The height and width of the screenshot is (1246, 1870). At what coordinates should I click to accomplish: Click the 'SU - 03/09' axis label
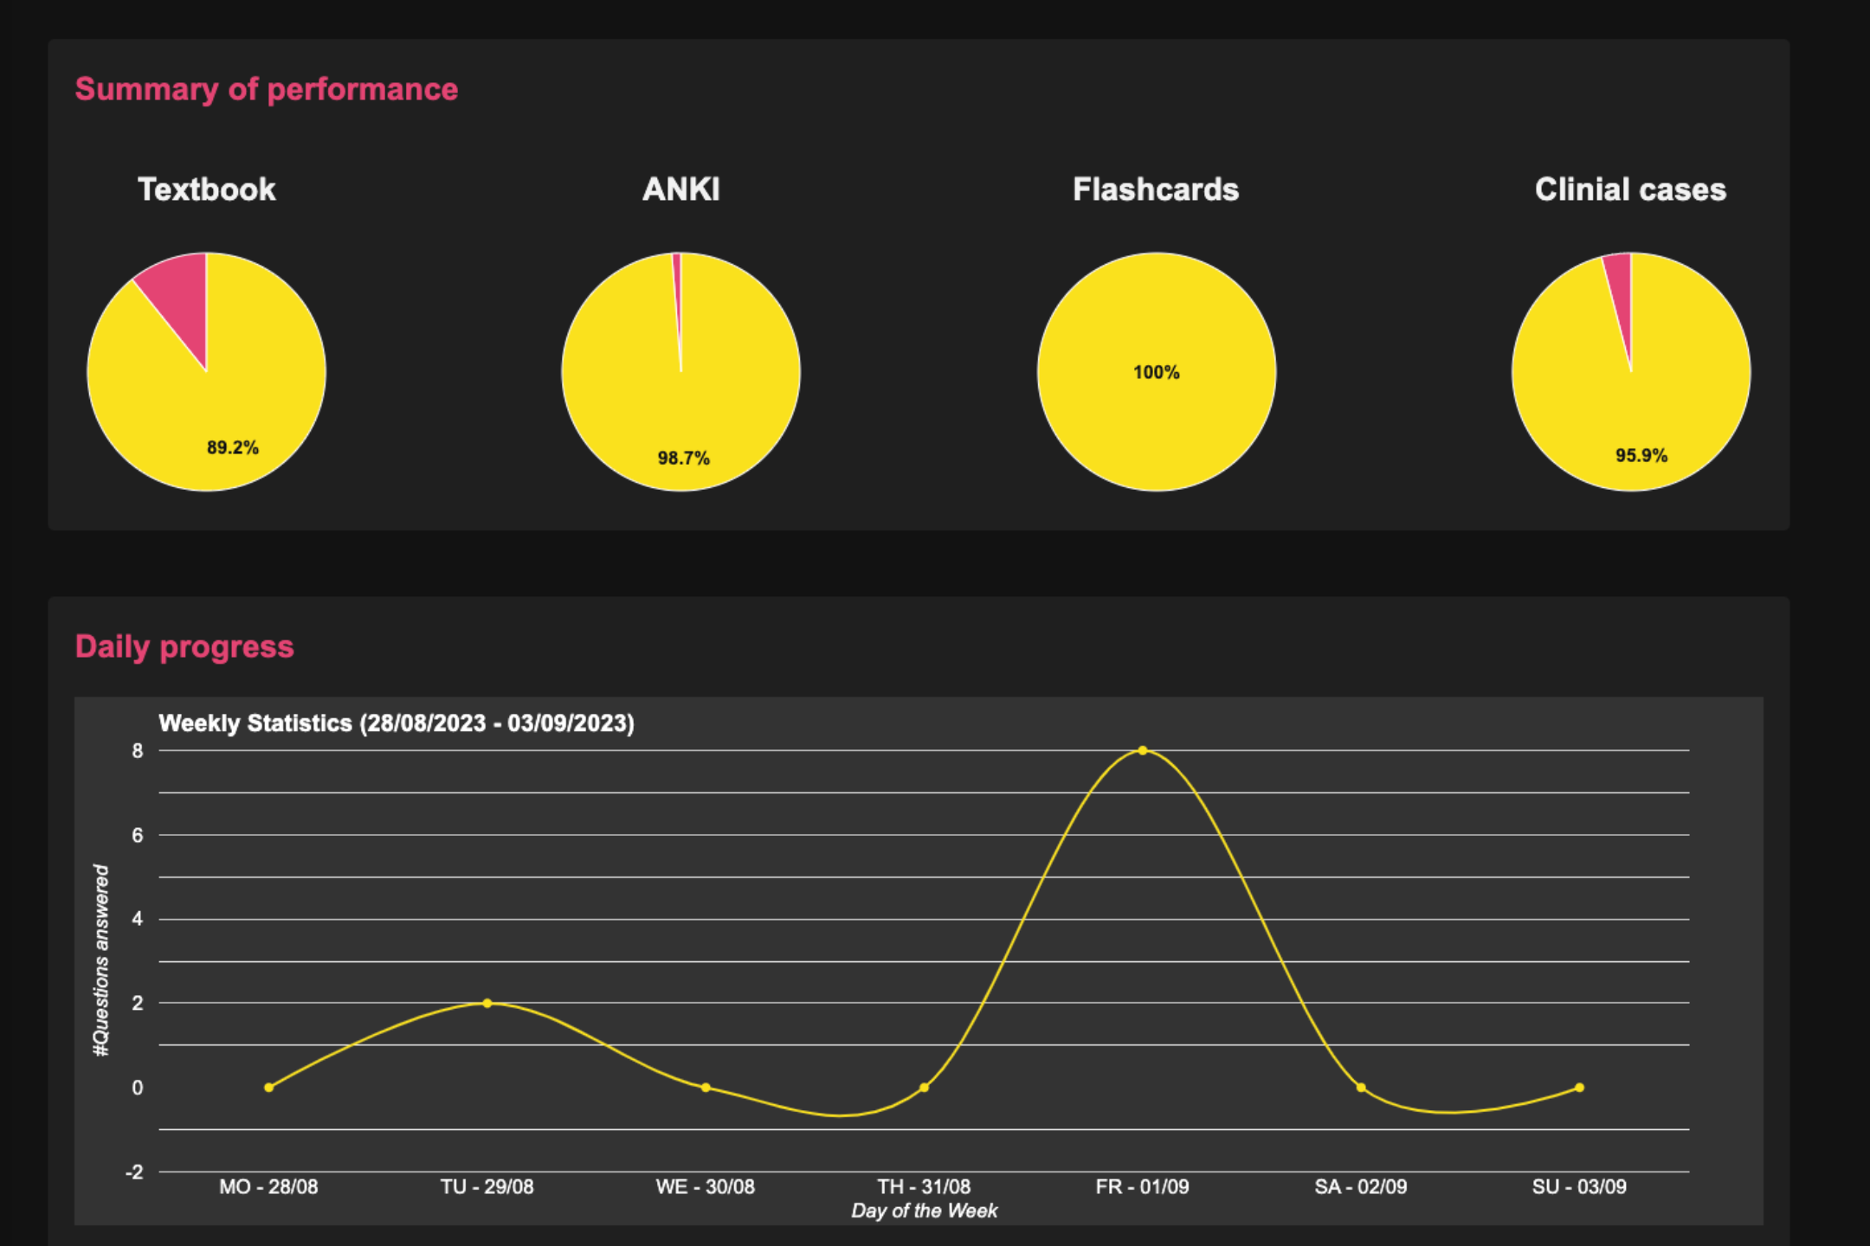pyautogui.click(x=1580, y=1187)
